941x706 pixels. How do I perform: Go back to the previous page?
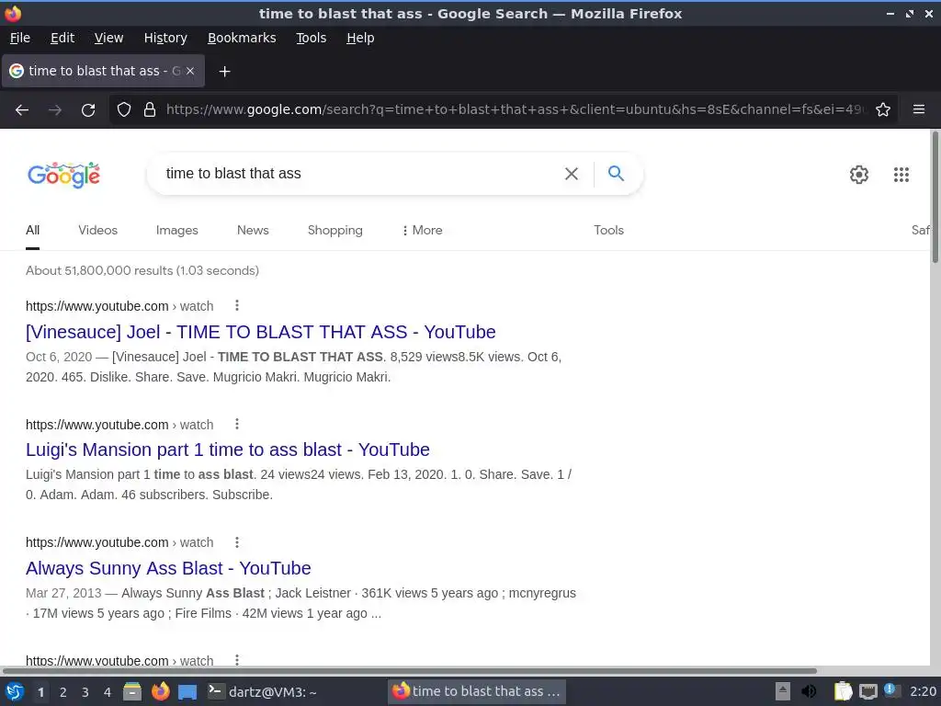pos(22,110)
